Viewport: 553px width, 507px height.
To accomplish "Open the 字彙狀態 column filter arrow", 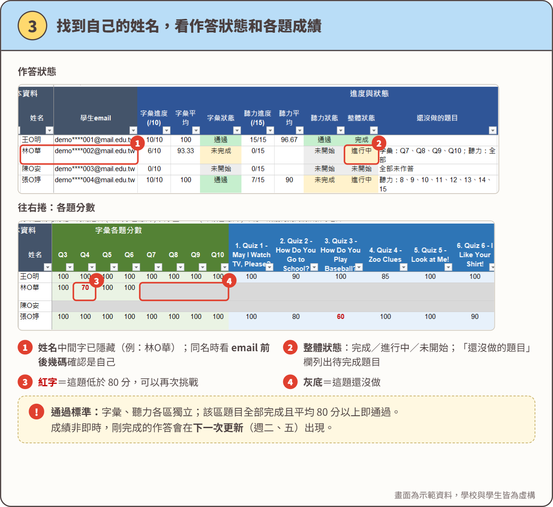I will point(237,130).
